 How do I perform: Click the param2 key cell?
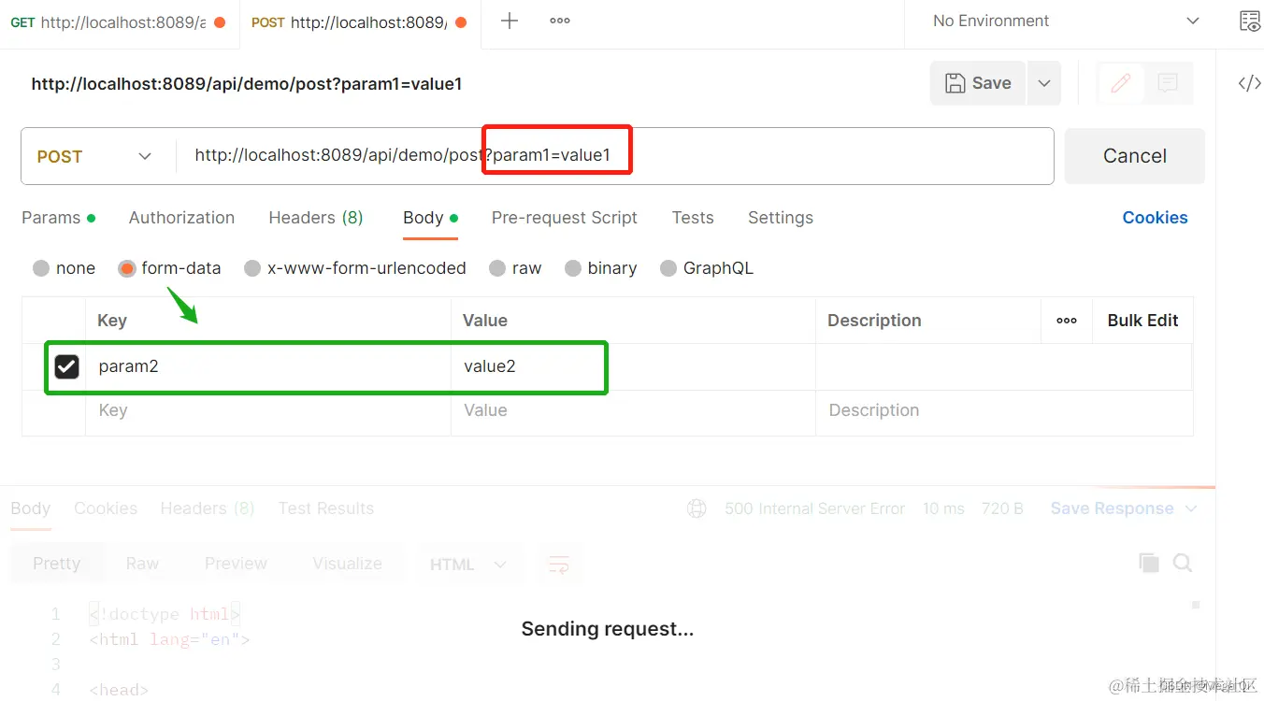point(268,366)
